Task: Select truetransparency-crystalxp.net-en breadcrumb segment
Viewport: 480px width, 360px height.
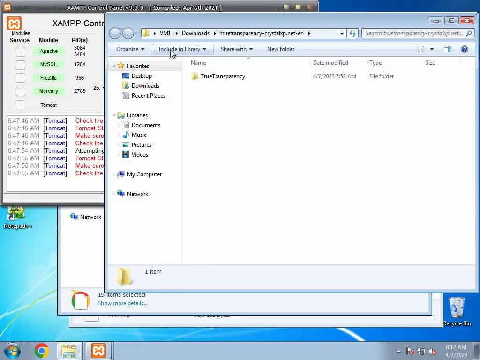Action: click(x=262, y=33)
